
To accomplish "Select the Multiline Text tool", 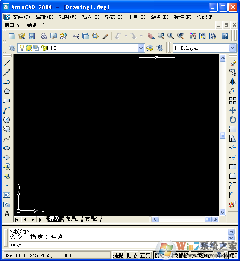I will coord(7,214).
